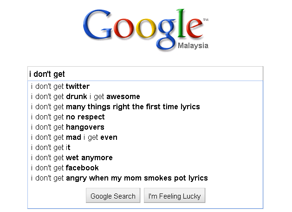Image resolution: width=292 pixels, height=212 pixels.
Task: Select "angry when my mom smokes pot lyrics"
Action: pos(145,178)
